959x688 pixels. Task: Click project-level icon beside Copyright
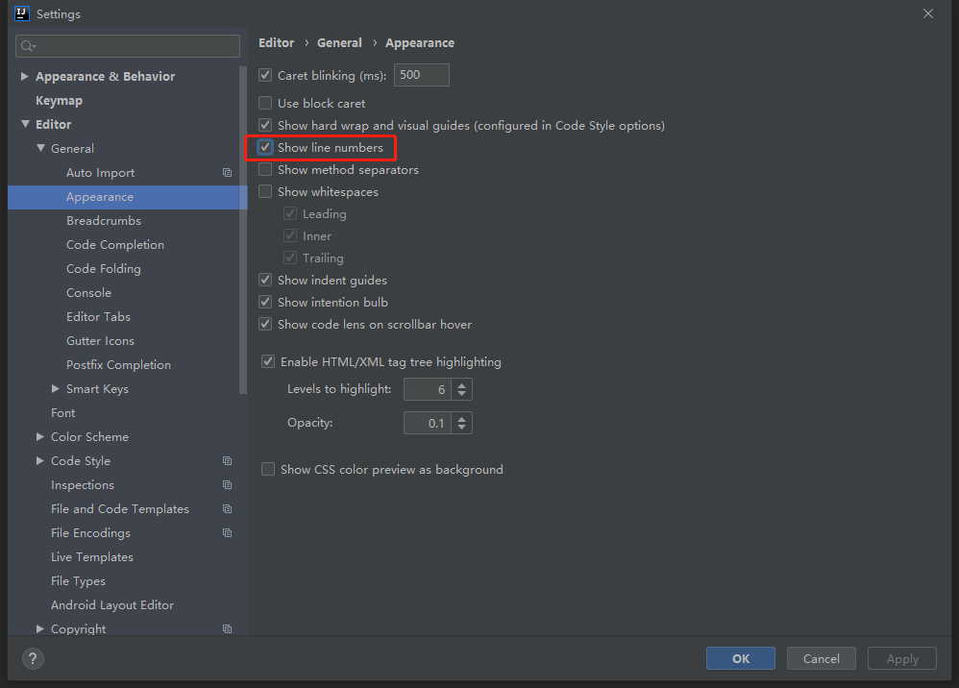227,628
